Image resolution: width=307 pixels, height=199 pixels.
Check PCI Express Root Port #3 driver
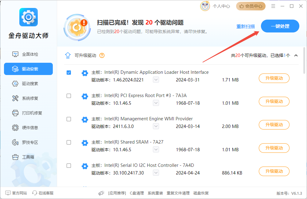pyautogui.click(x=69, y=96)
